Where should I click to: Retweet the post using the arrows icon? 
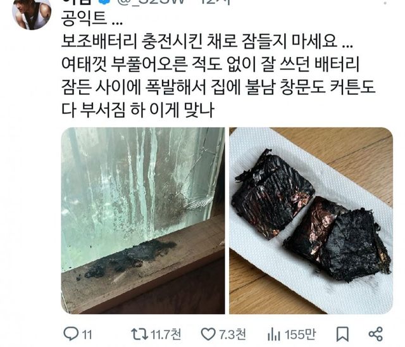tap(140, 334)
